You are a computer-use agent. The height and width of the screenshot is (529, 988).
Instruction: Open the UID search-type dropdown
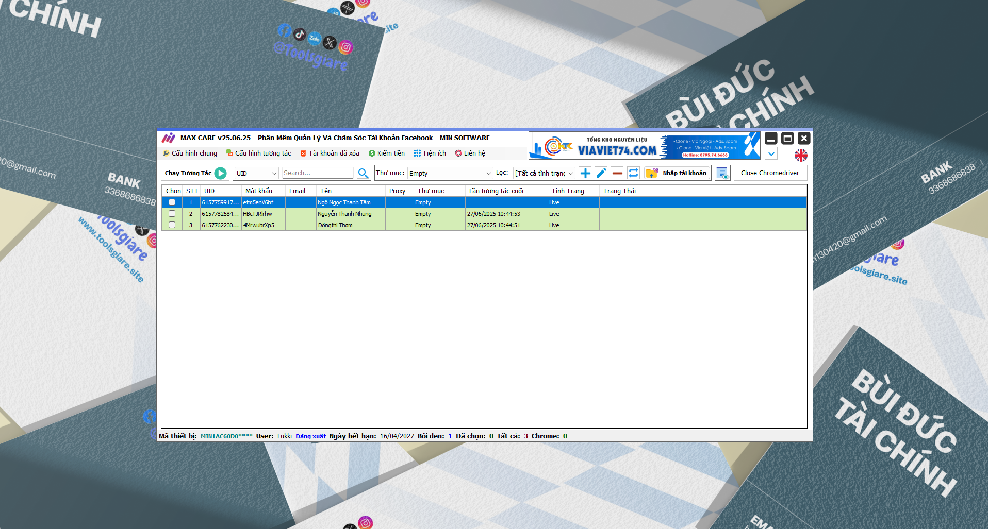pos(257,173)
